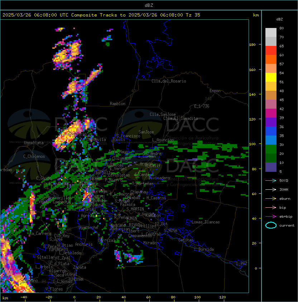Click the 'Tz 35' value in header
Viewport: 298px width, 302px height.
point(193,15)
